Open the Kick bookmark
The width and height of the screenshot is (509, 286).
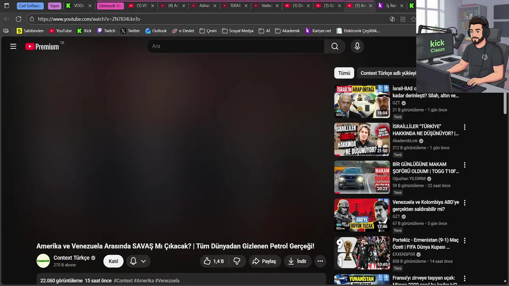pos(84,31)
